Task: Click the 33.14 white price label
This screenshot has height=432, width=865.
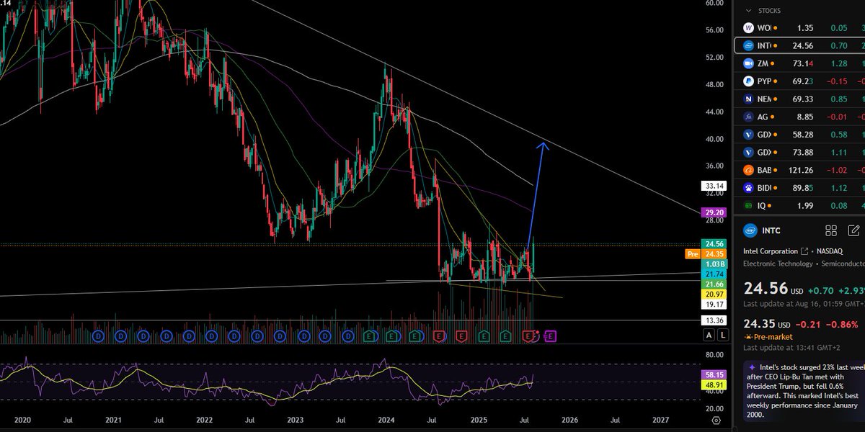Action: click(713, 186)
